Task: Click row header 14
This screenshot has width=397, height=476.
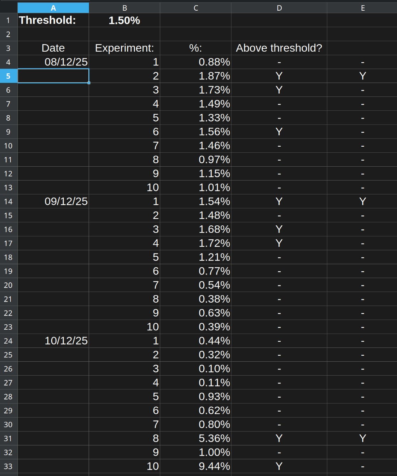Action: click(x=8, y=202)
